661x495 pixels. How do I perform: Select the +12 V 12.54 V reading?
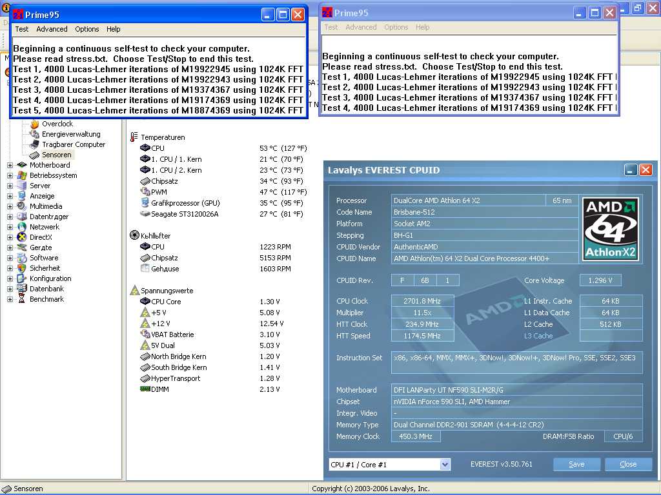[272, 324]
